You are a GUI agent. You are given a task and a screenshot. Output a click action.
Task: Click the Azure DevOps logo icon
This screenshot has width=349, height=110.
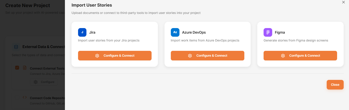click(175, 32)
